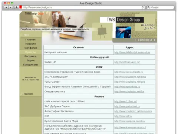178x134 pixels.
Task: Open Расценки in the side menu
Action: (x=30, y=56)
